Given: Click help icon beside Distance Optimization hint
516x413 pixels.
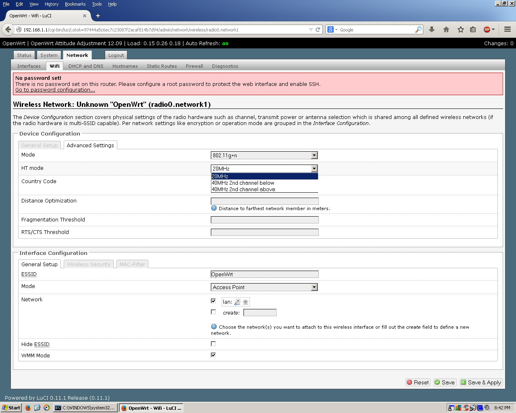Looking at the screenshot, I should (214, 208).
